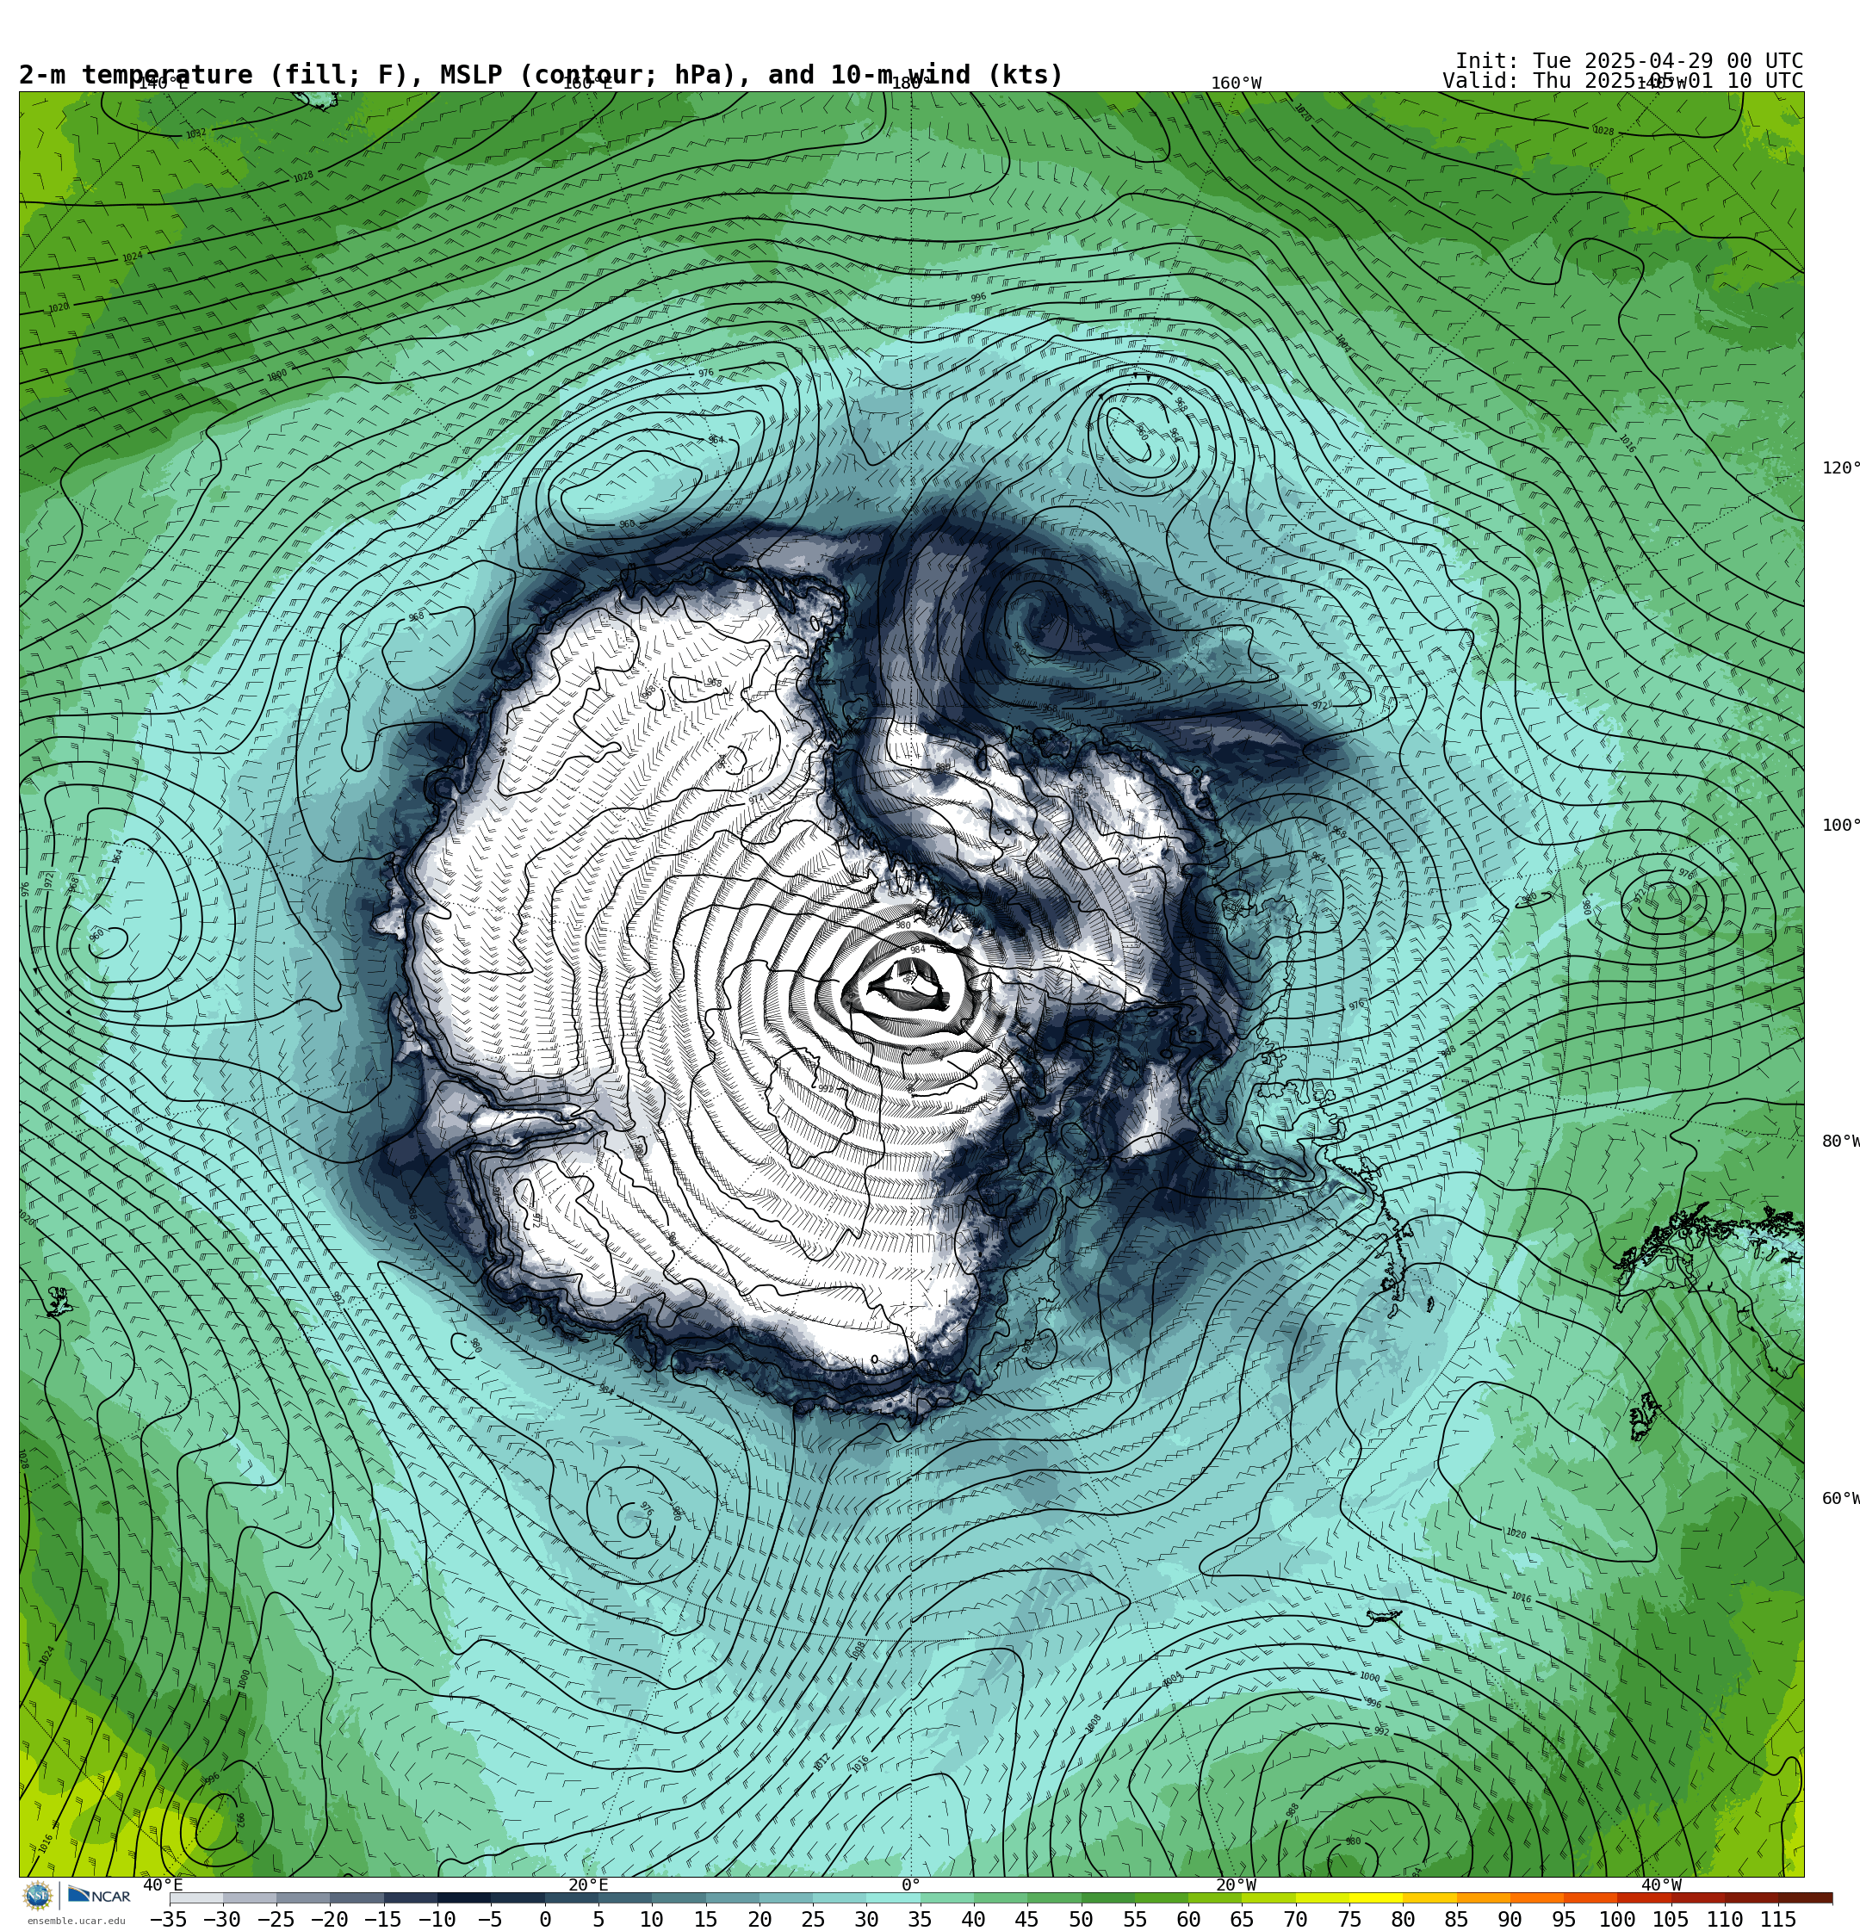
Task: Click the '20°W' longitude label at bottom
Action: click(1236, 1885)
